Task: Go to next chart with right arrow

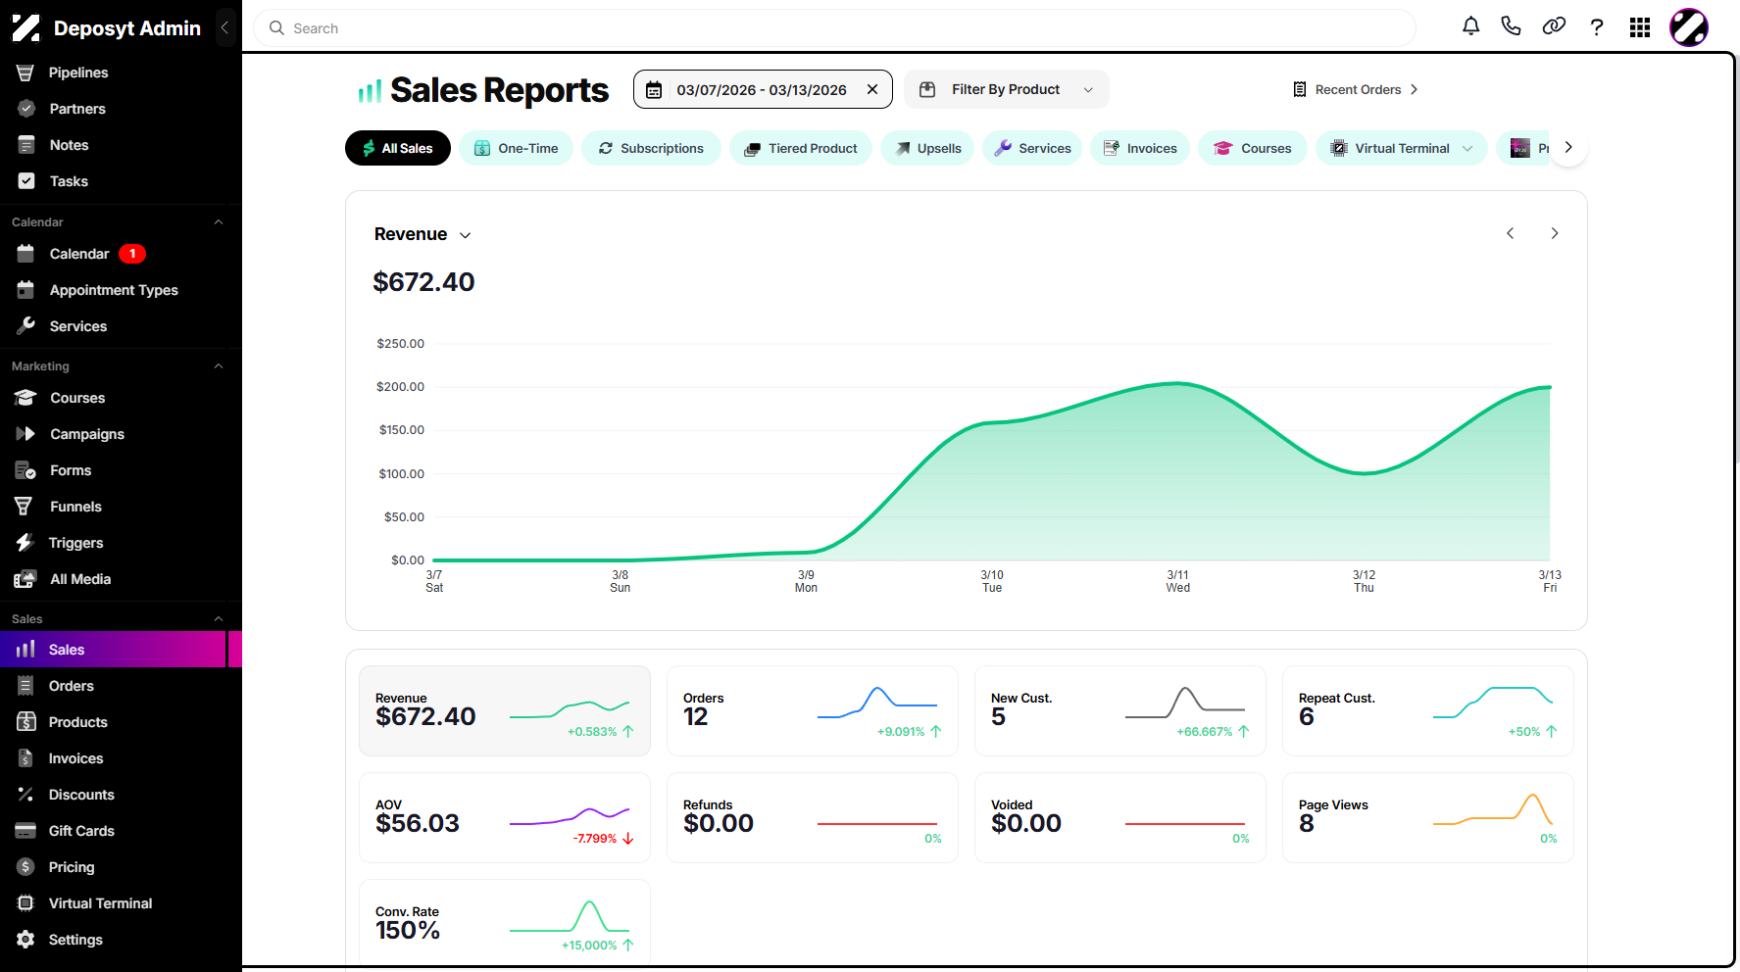Action: 1554,233
